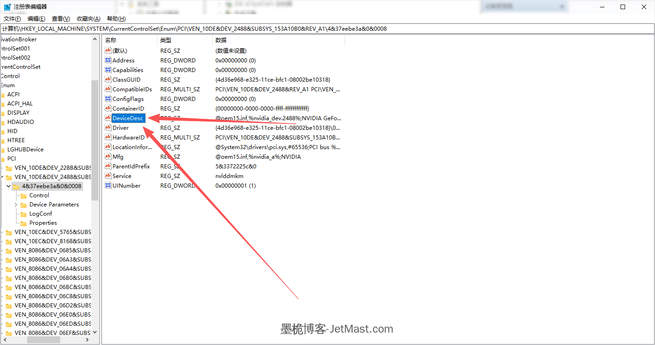Image resolution: width=655 pixels, height=345 pixels.
Task: Click the LocationInfor... string icon
Action: coord(108,147)
